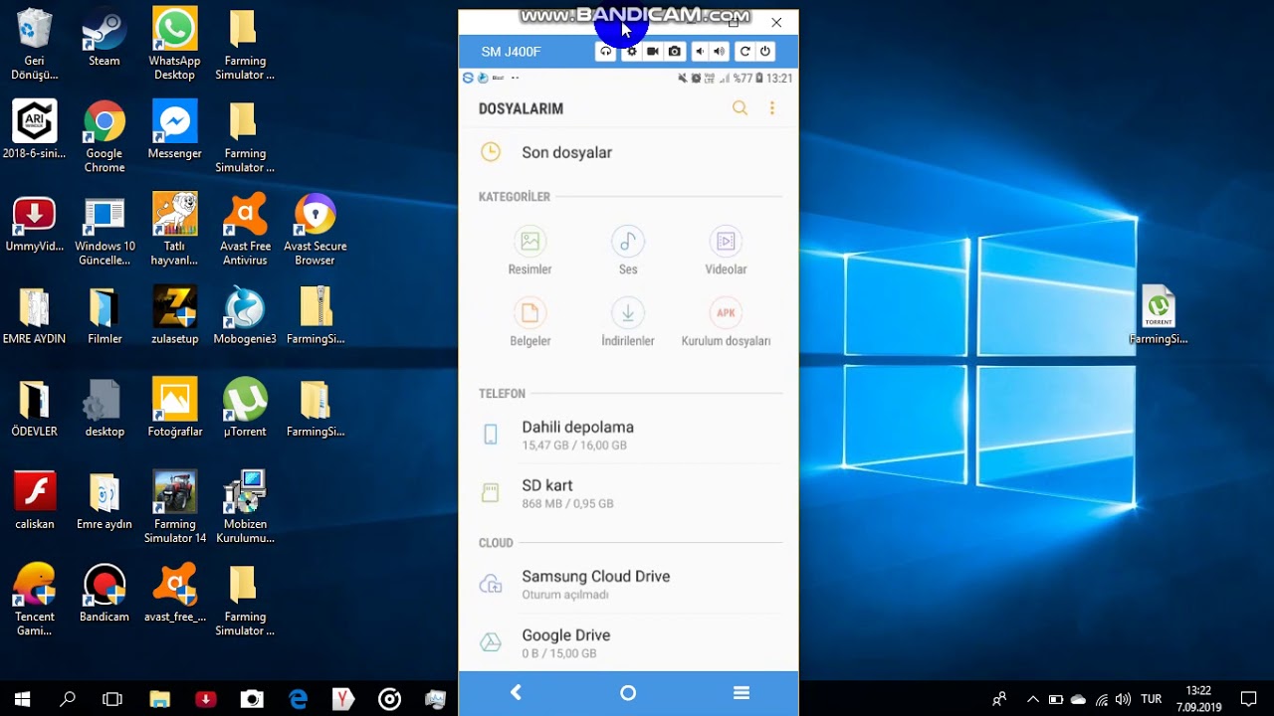Image resolution: width=1274 pixels, height=716 pixels.
Task: Open Dahili depolama internal storage
Action: (x=628, y=435)
